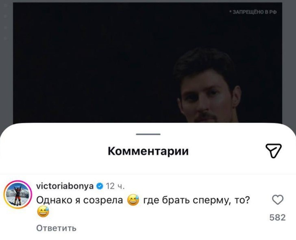Tap the 'ЗАПРЕЩЕНО В РФ' watermark
Image resolution: width=296 pixels, height=240 pixels.
click(253, 12)
